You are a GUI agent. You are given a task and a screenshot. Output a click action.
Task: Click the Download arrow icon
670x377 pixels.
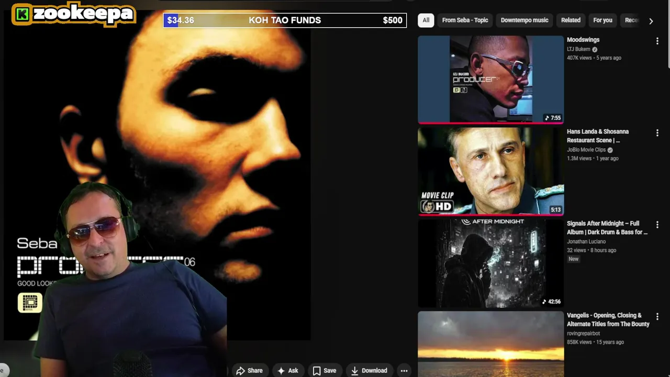(x=354, y=371)
